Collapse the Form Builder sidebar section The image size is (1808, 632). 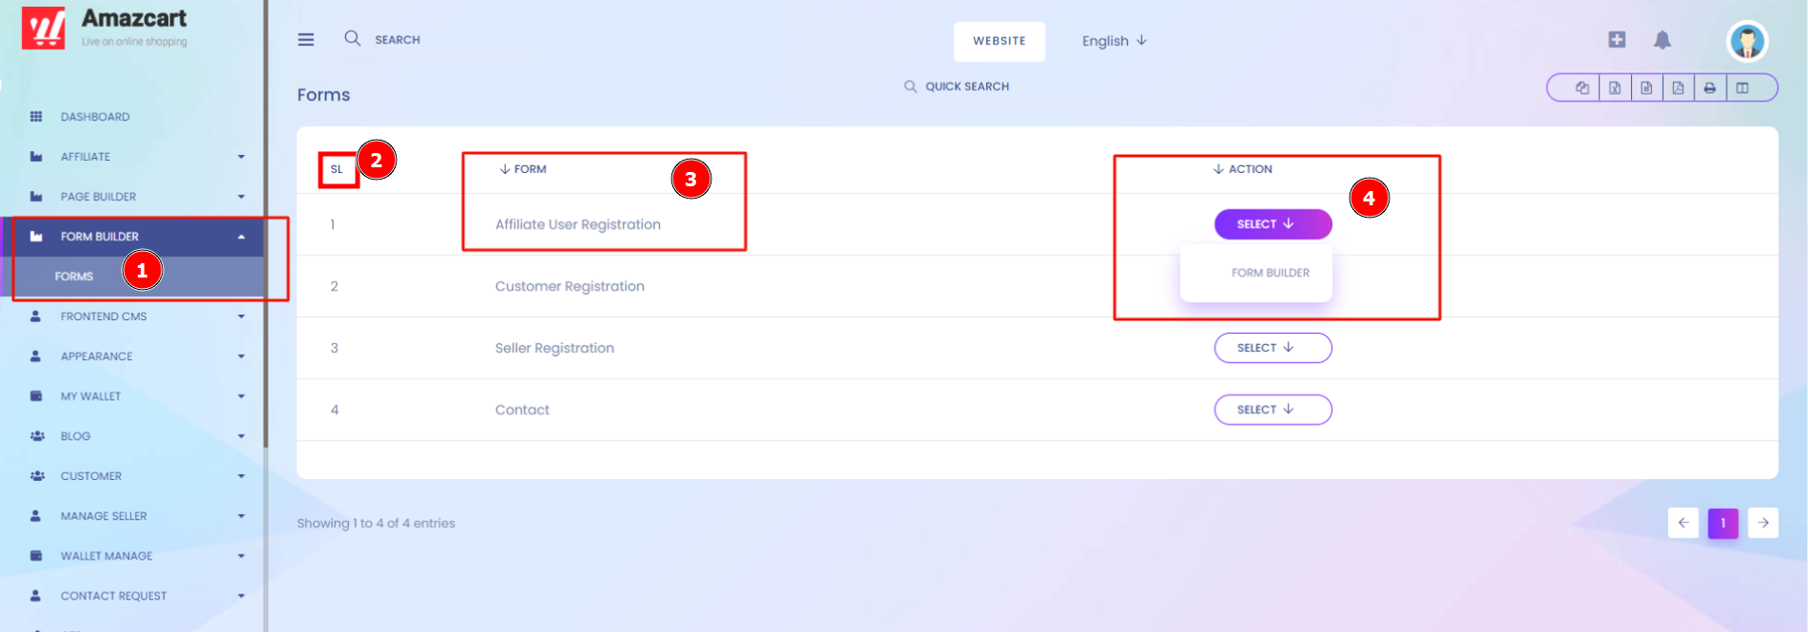click(138, 237)
